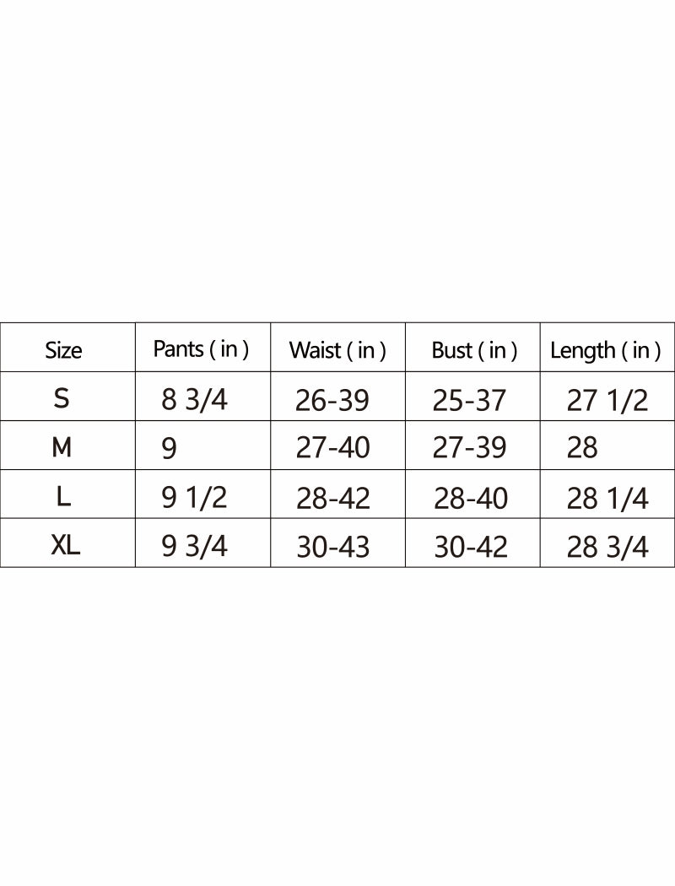This screenshot has width=675, height=886.
Task: Select the 9 1/2 pants measurement
Action: [194, 498]
